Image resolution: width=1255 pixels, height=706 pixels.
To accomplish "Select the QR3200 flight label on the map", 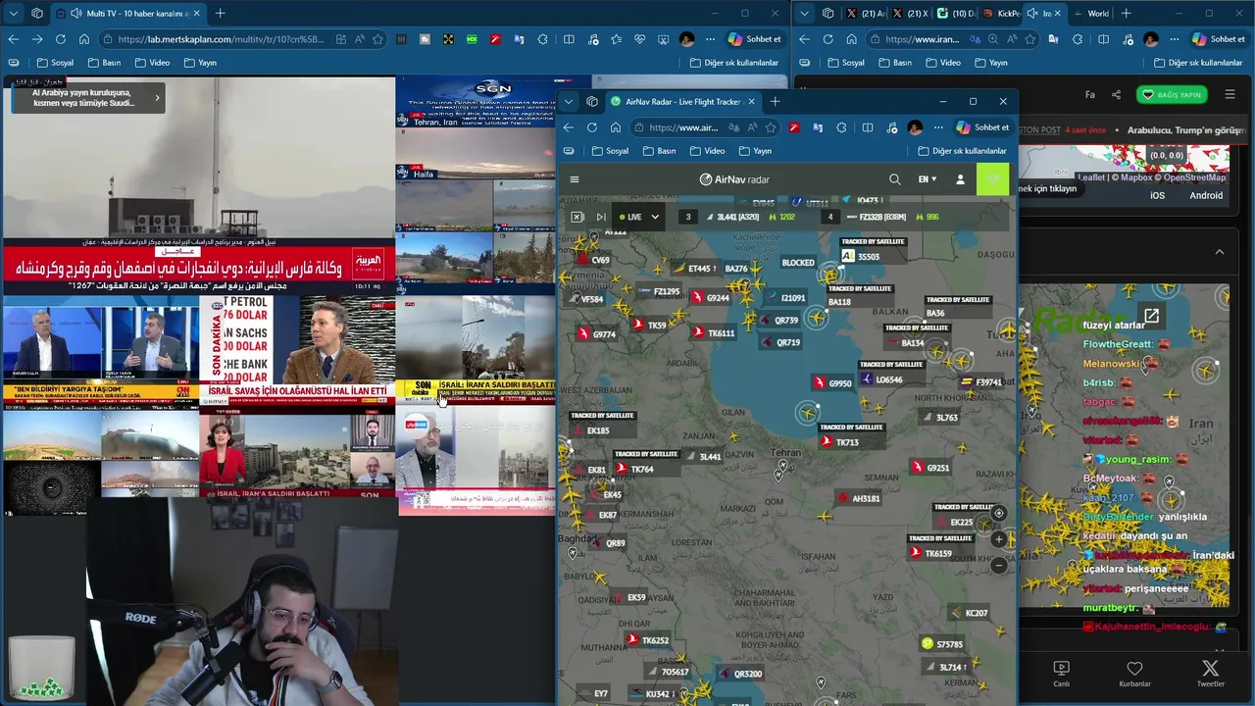I will 740,674.
